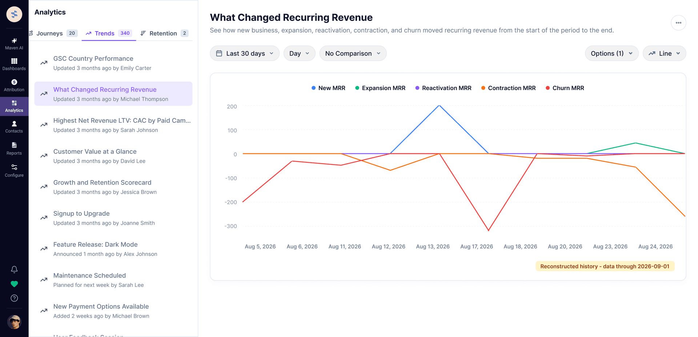The width and height of the screenshot is (698, 337).
Task: Open the GSC Country Performance trend
Action: click(x=113, y=63)
